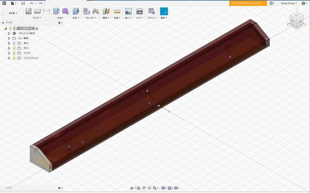Select the Insert image tool

tap(128, 11)
